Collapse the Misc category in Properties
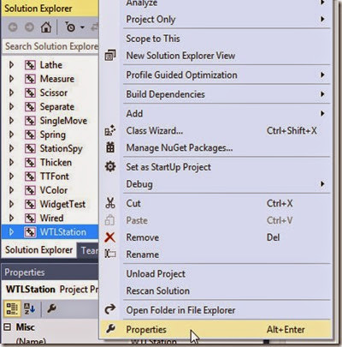342x347 pixels. pos(8,327)
